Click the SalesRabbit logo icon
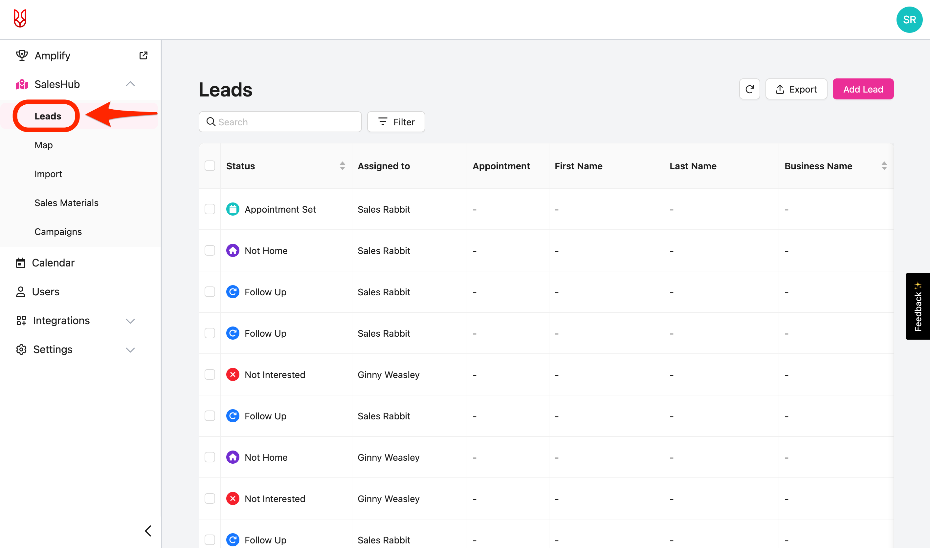Viewport: 930px width, 548px height. coord(20,18)
